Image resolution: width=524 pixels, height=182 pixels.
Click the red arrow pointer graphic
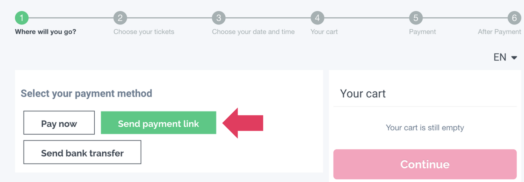(243, 123)
